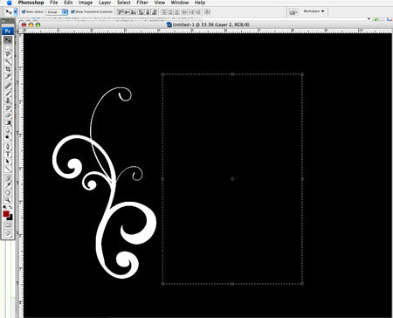Align bottom edges of layers
This screenshot has width=393, height=318.
click(x=134, y=12)
